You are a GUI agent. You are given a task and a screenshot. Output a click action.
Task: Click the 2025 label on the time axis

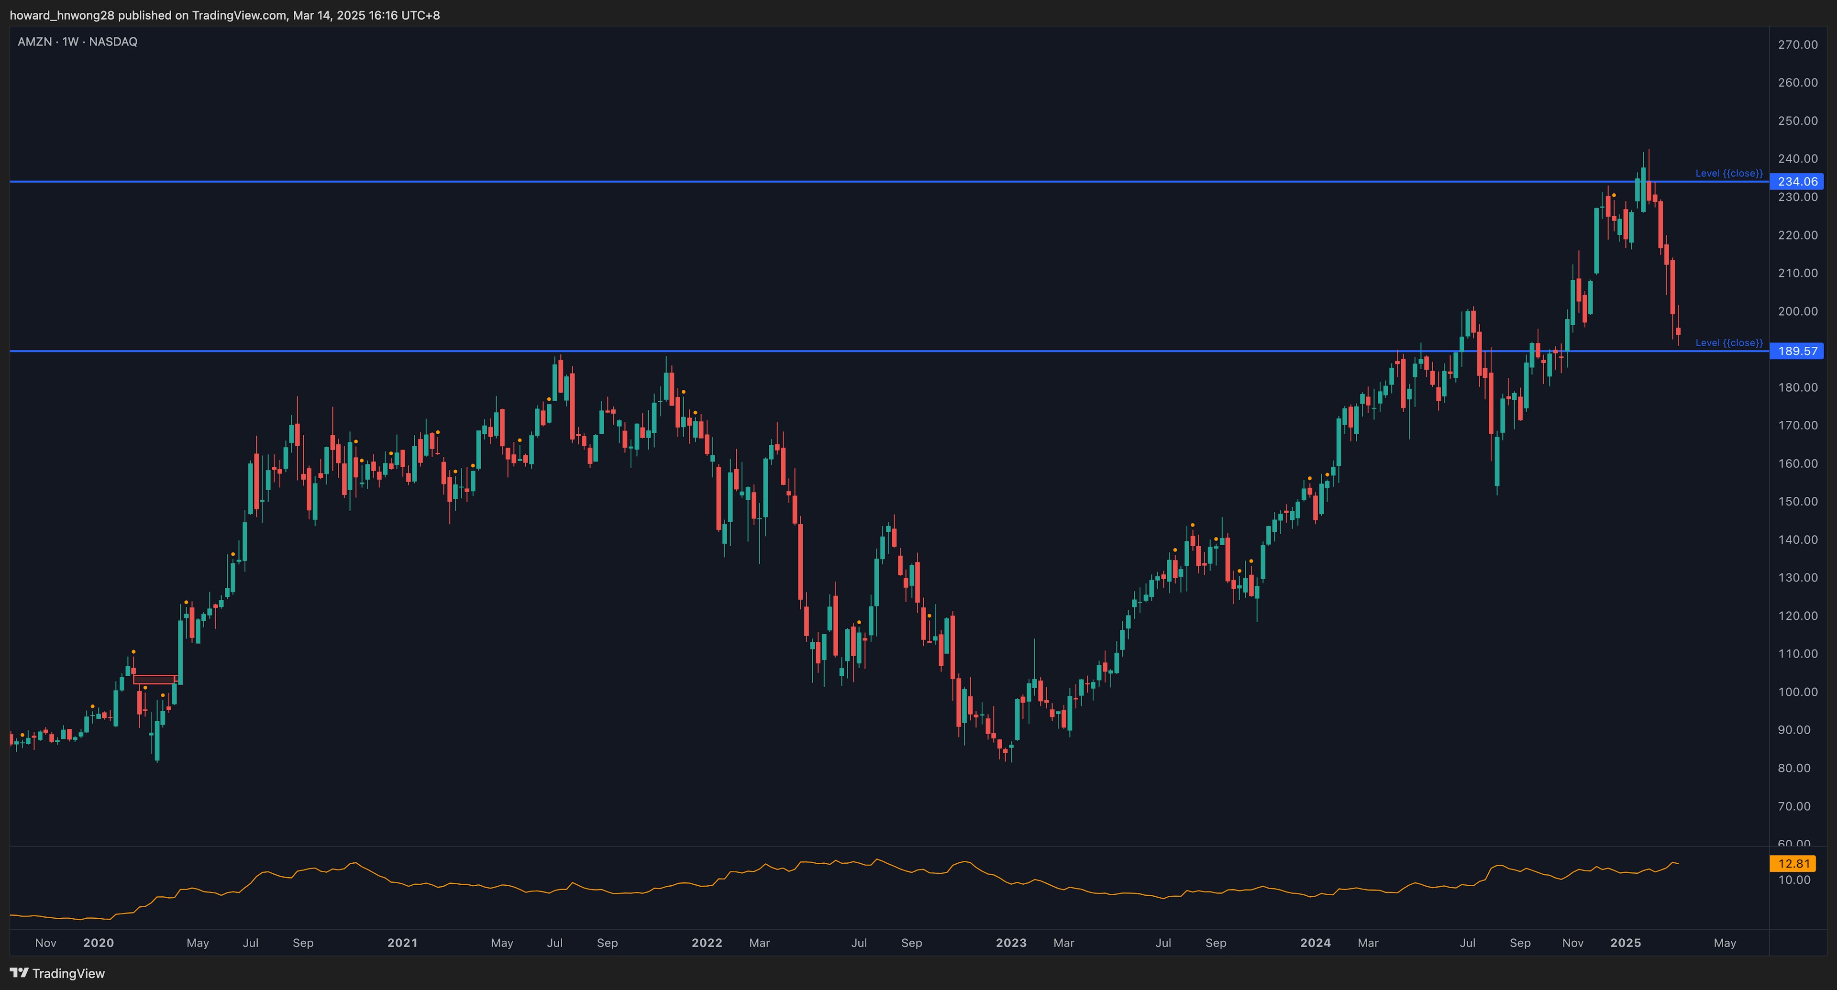pos(1625,943)
